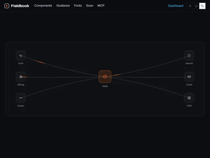The width and height of the screenshot is (210, 158).
Task: Go to the Fonts page
Action: (78, 6)
